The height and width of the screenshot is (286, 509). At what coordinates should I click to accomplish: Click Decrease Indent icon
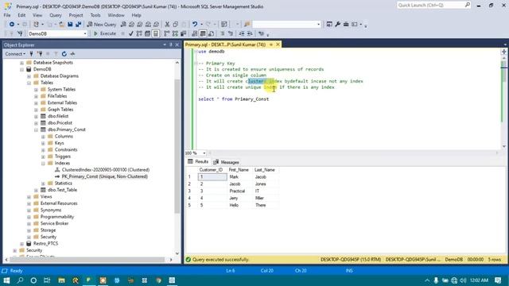tap(242, 33)
